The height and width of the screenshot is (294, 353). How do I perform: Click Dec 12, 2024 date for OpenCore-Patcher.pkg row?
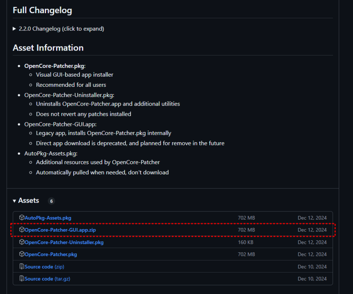(312, 254)
